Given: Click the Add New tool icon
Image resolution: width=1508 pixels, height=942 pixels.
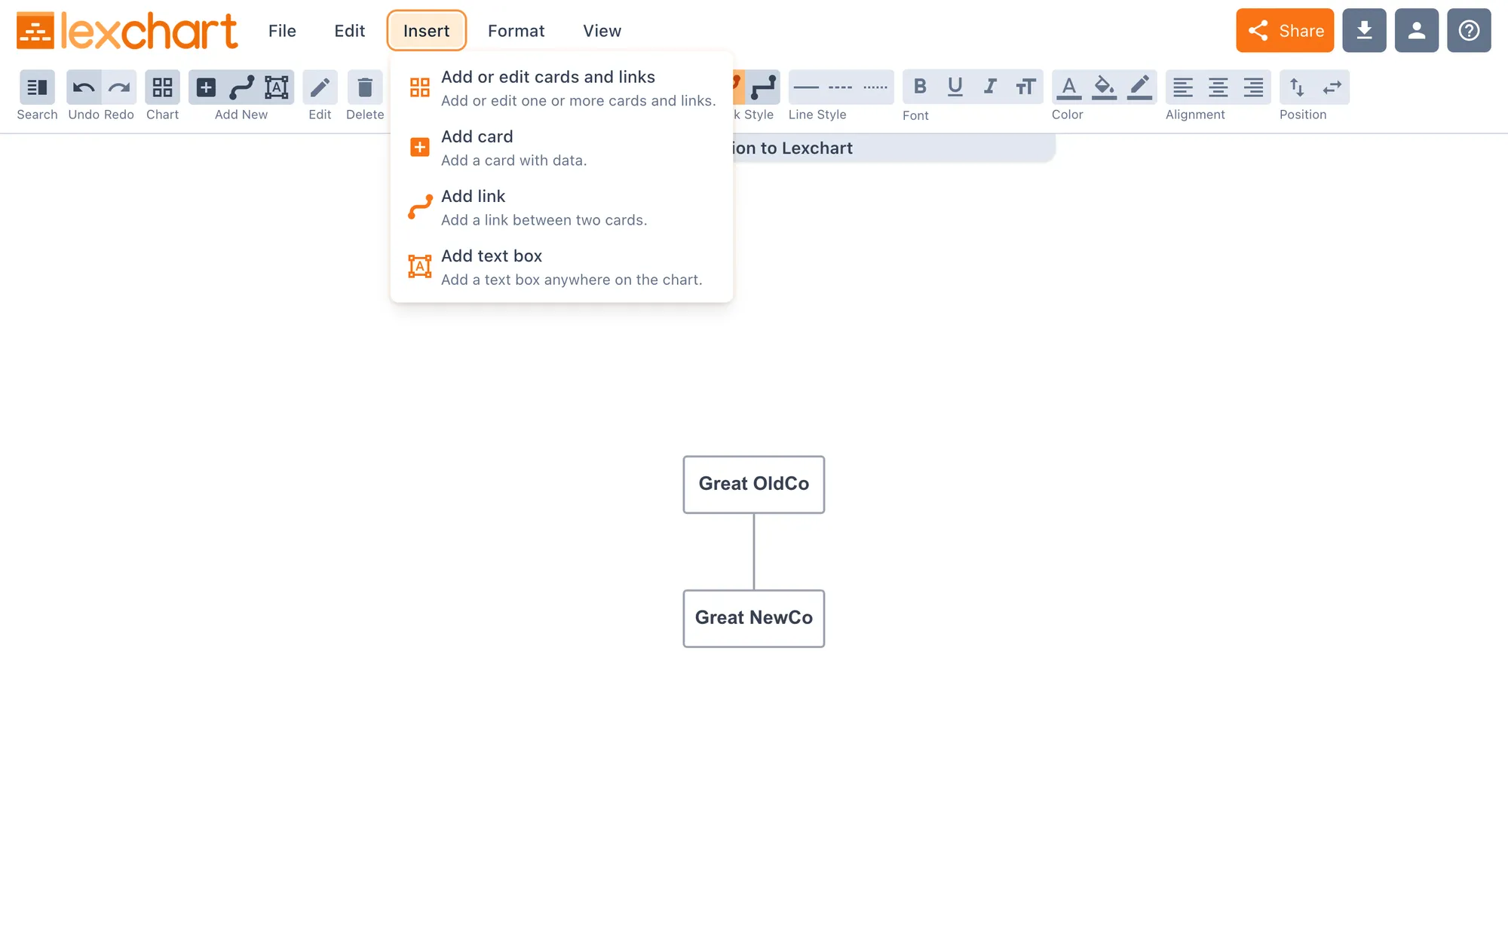Looking at the screenshot, I should click(207, 87).
